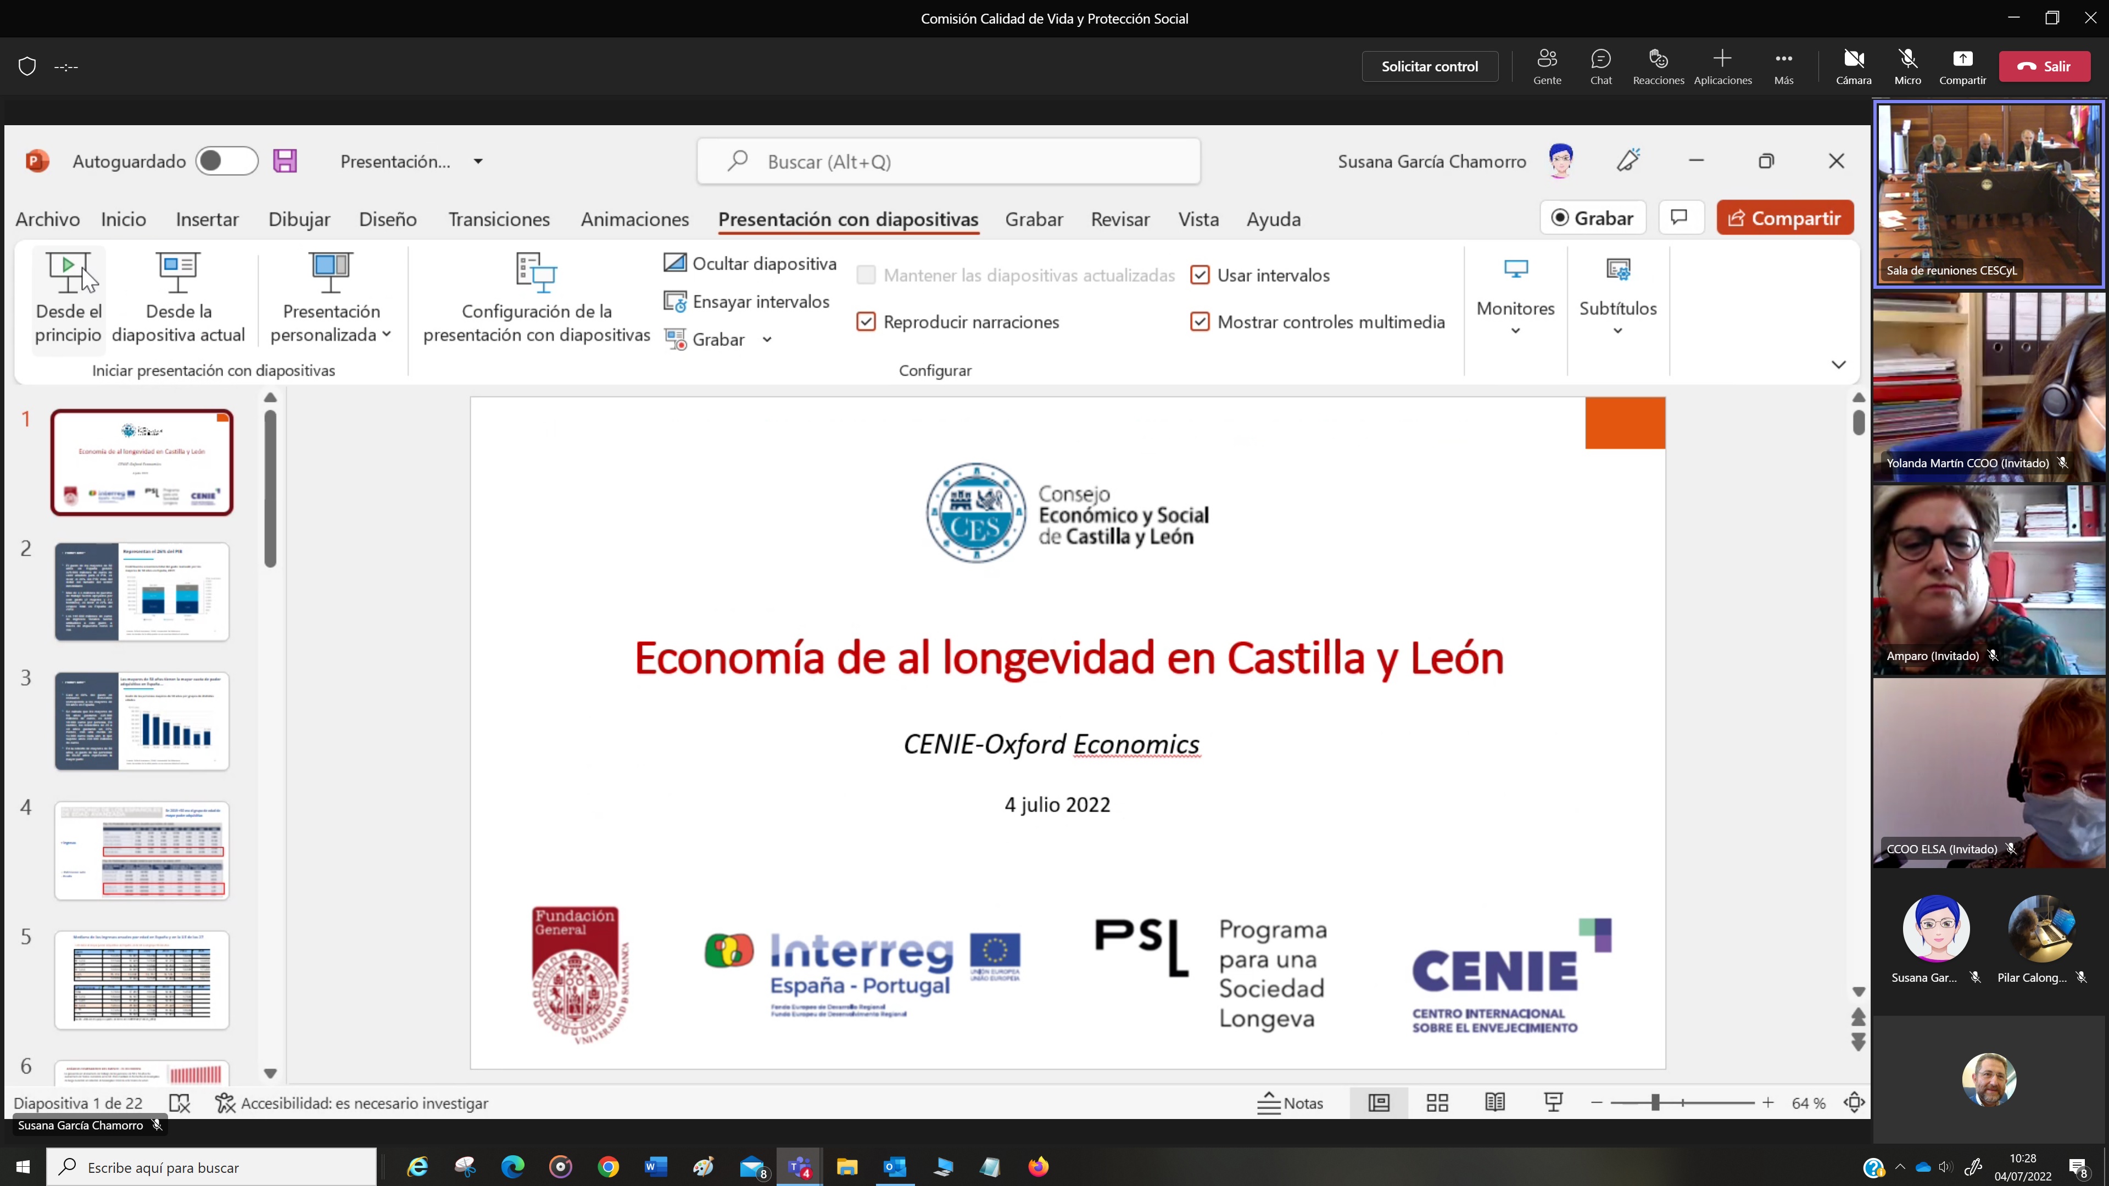This screenshot has height=1186, width=2109.
Task: Click Accesibilidad: es necesario investigar
Action: [x=352, y=1103]
